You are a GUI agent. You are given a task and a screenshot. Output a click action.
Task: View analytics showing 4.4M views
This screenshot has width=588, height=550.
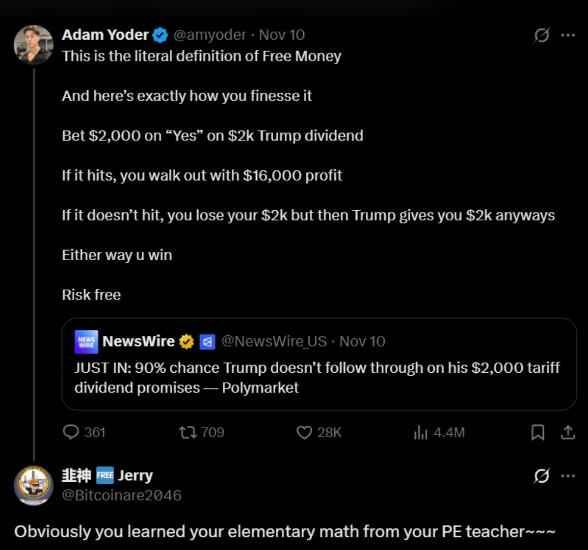tap(421, 432)
